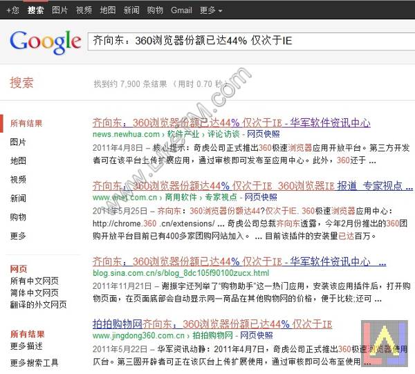This screenshot has height=374, width=415.
Task: Open the 拍拍购物网 result title
Action: pyautogui.click(x=212, y=324)
